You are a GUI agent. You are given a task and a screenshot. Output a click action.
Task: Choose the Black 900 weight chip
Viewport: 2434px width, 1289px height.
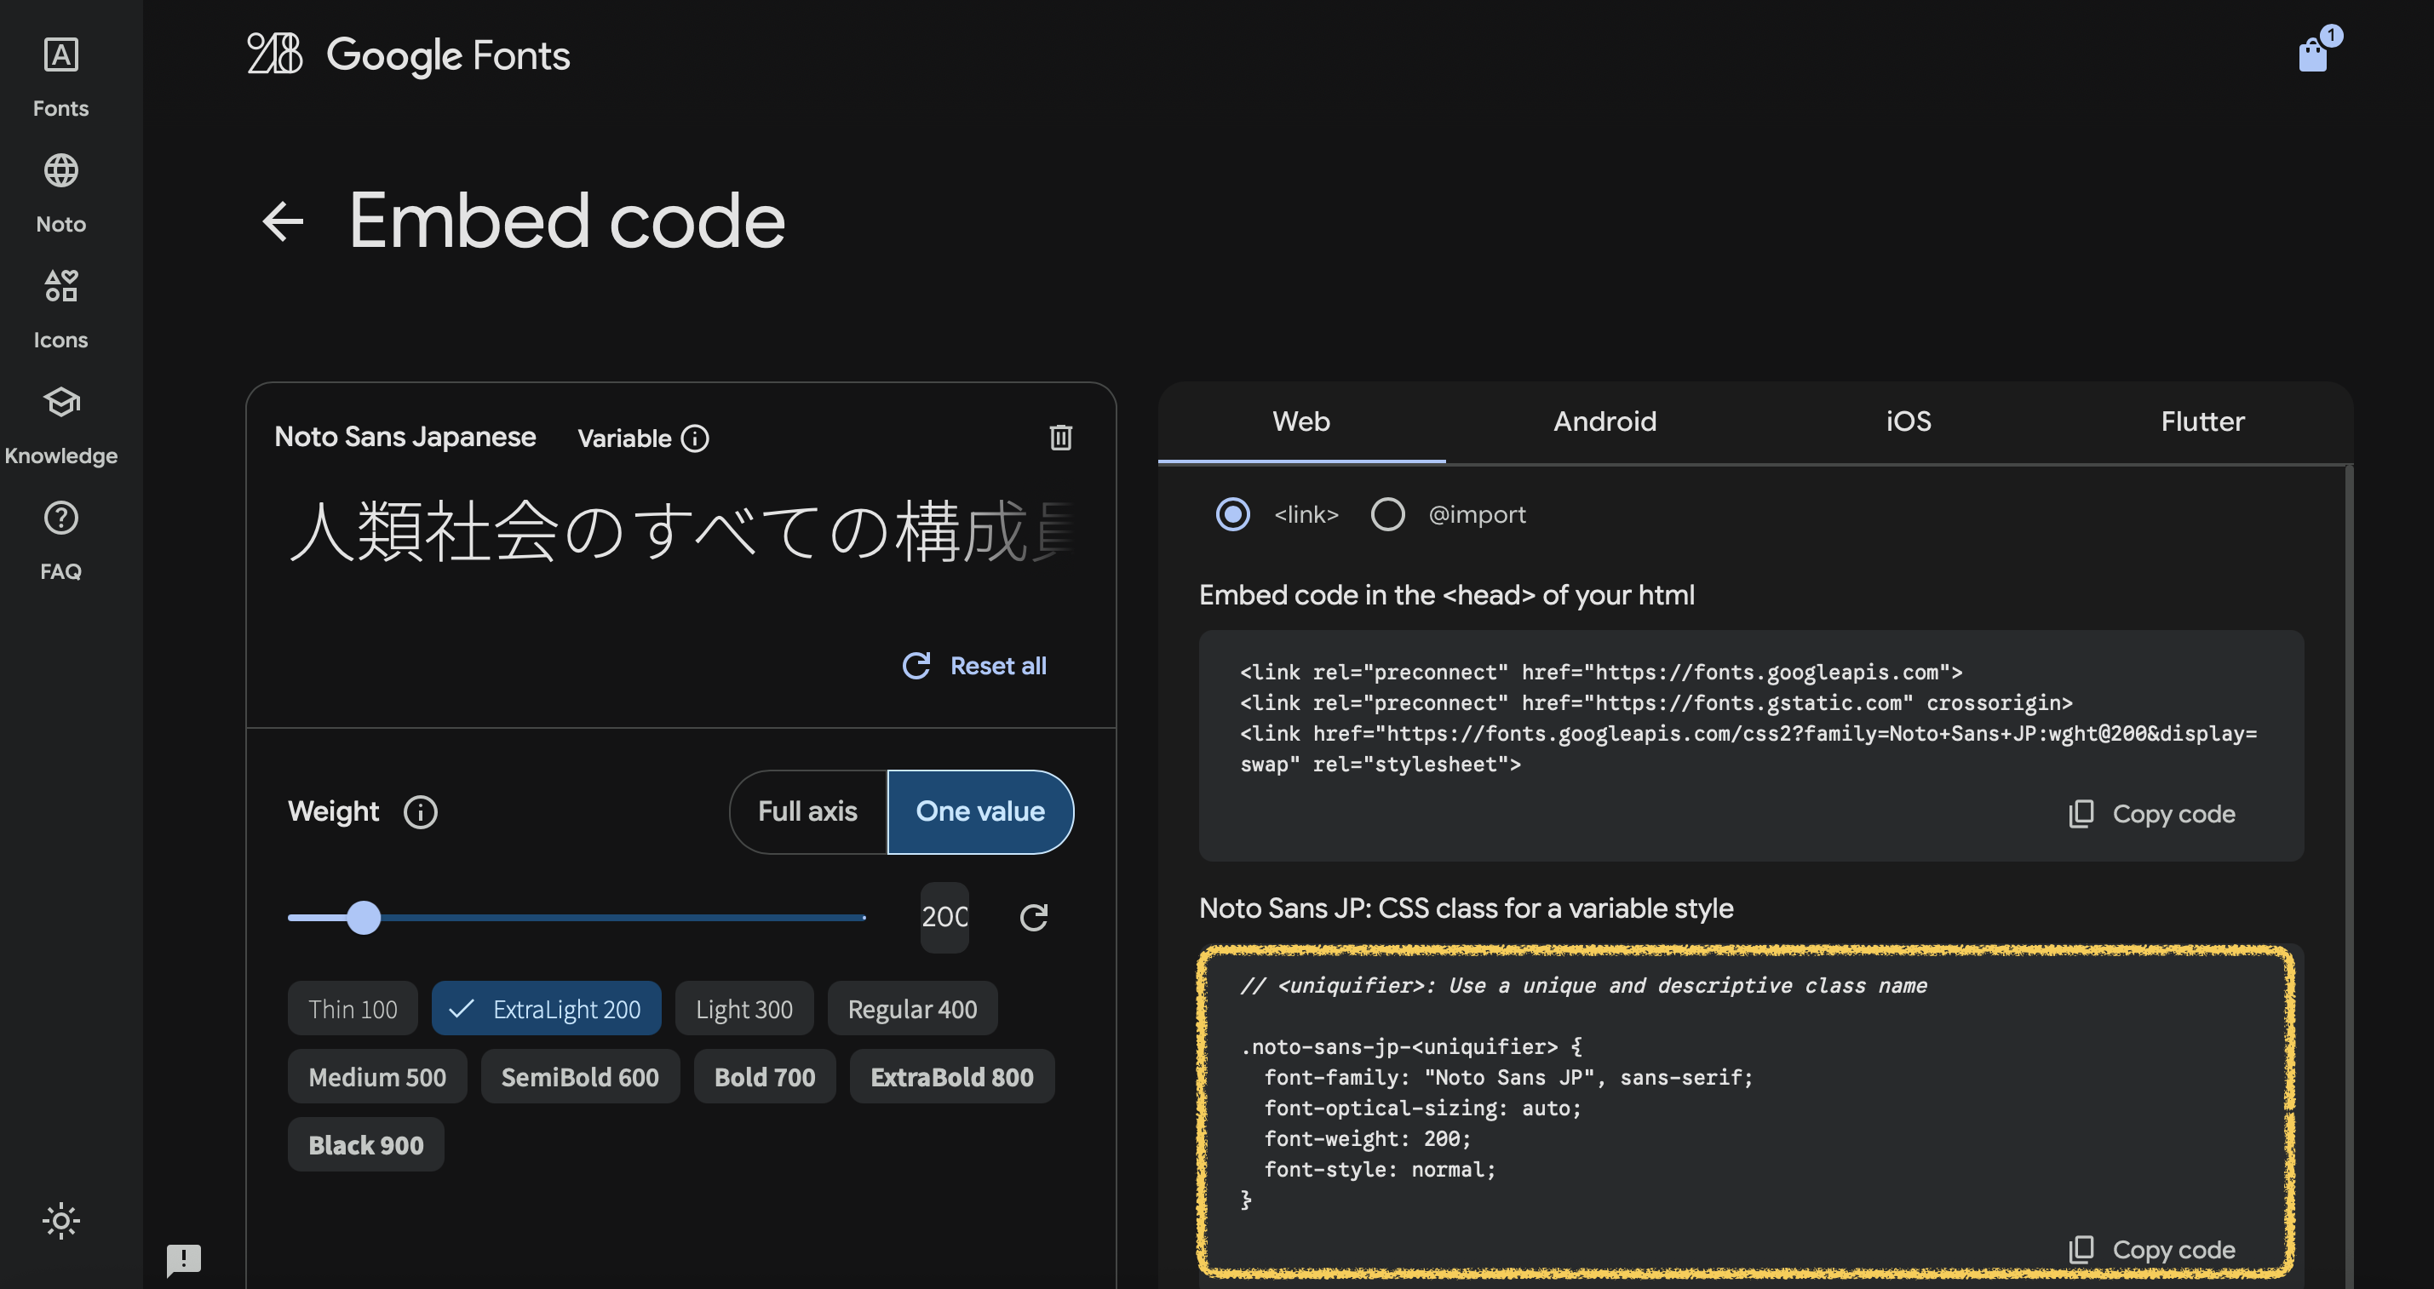tap(365, 1144)
